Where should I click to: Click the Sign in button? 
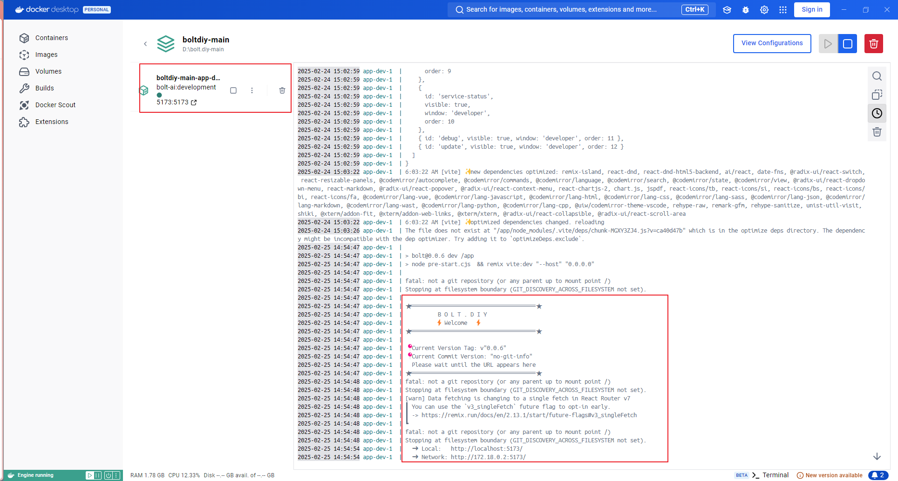(x=812, y=9)
